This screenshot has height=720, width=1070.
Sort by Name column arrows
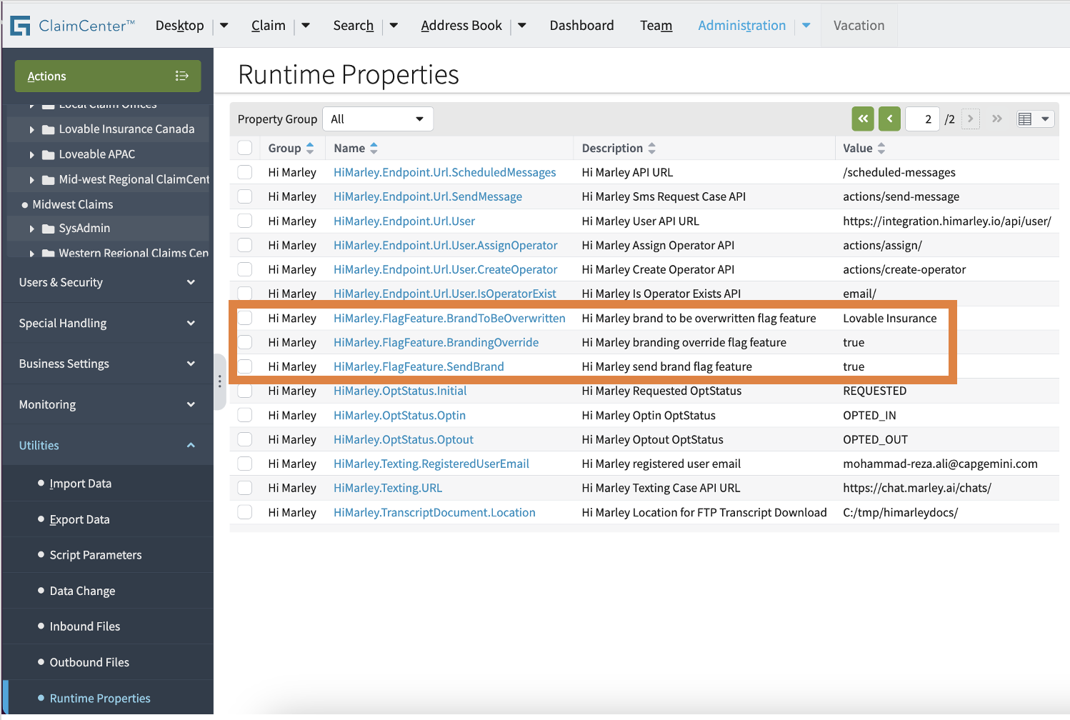[374, 148]
